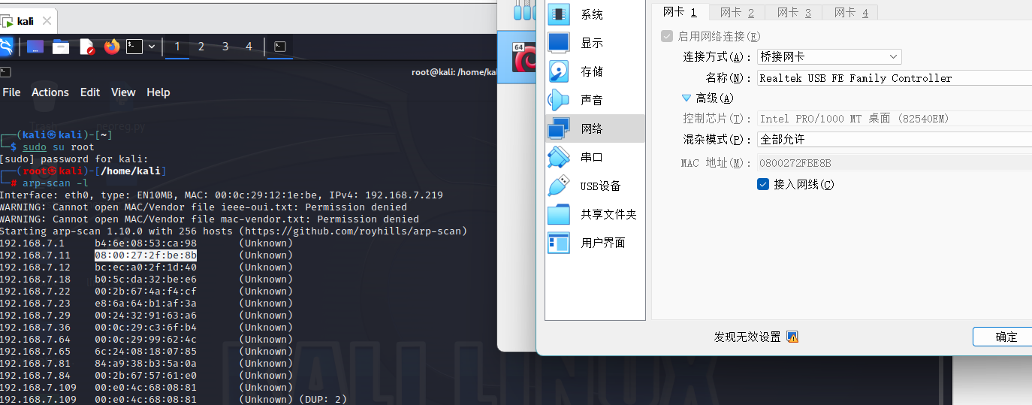Click the '(DUP: 2)' text in terminal

(323, 400)
